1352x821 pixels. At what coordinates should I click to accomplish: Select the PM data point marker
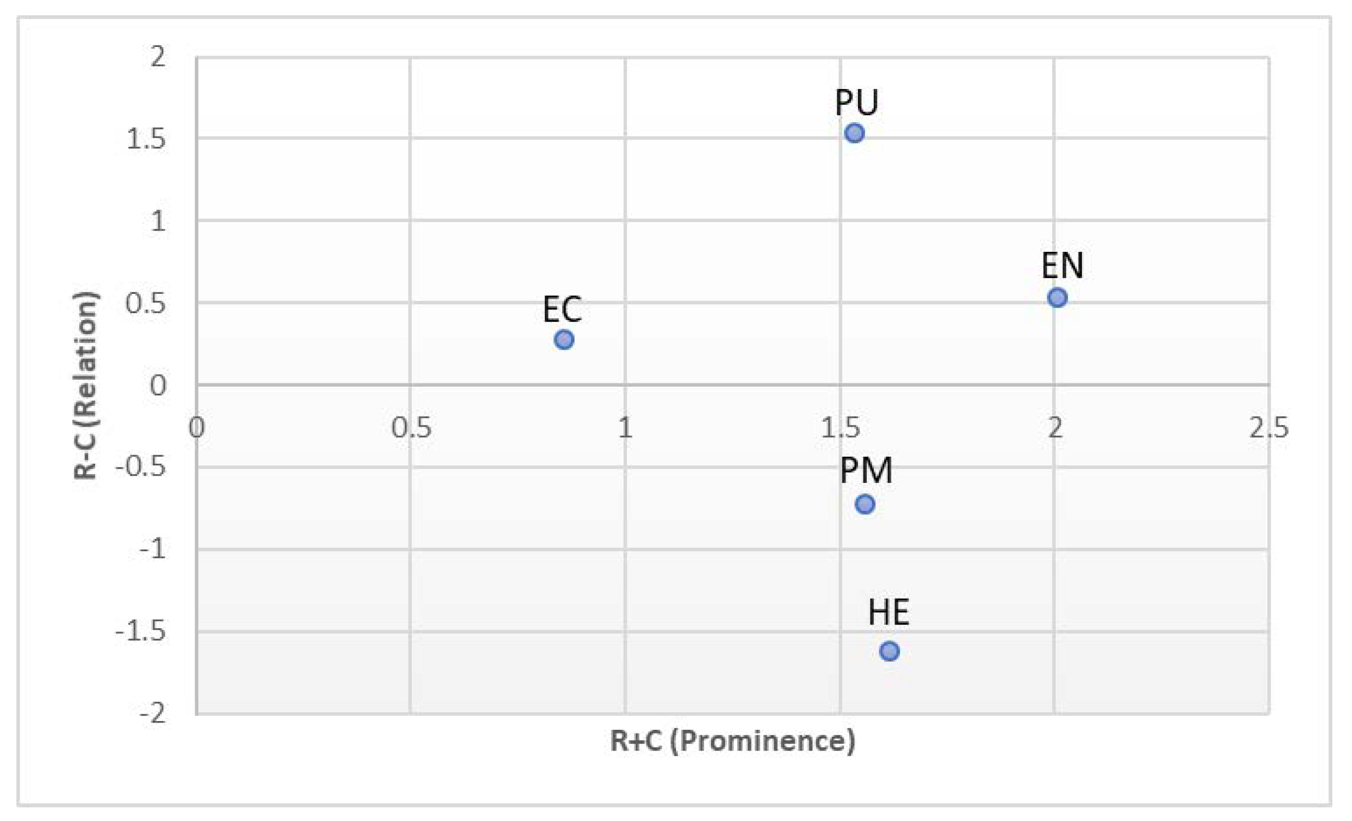pos(865,504)
